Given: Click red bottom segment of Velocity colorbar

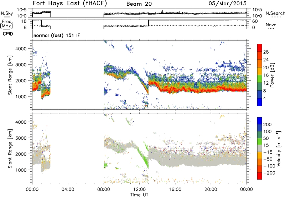Looking at the screenshot, I should (260, 176).
